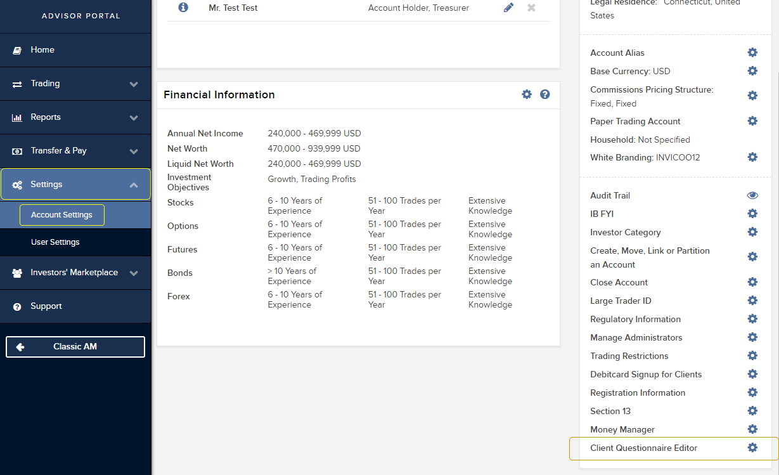Click the pencil edit icon for Mr. Test Test
This screenshot has height=475, width=779.
508,8
